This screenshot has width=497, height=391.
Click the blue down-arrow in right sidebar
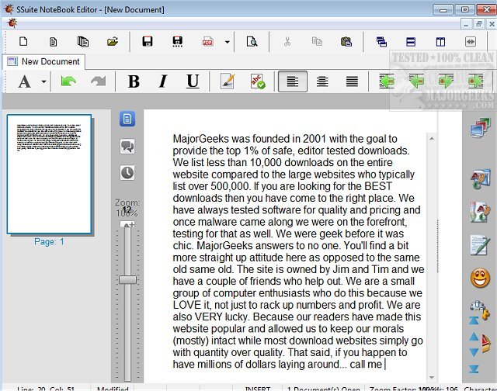coord(474,352)
